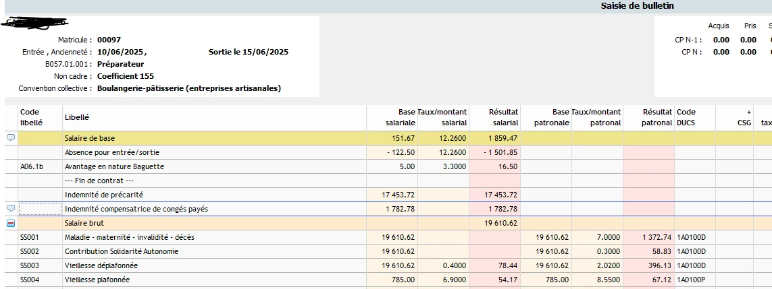
Task: Select the code 'A06.1b'
Action: [x=32, y=167]
